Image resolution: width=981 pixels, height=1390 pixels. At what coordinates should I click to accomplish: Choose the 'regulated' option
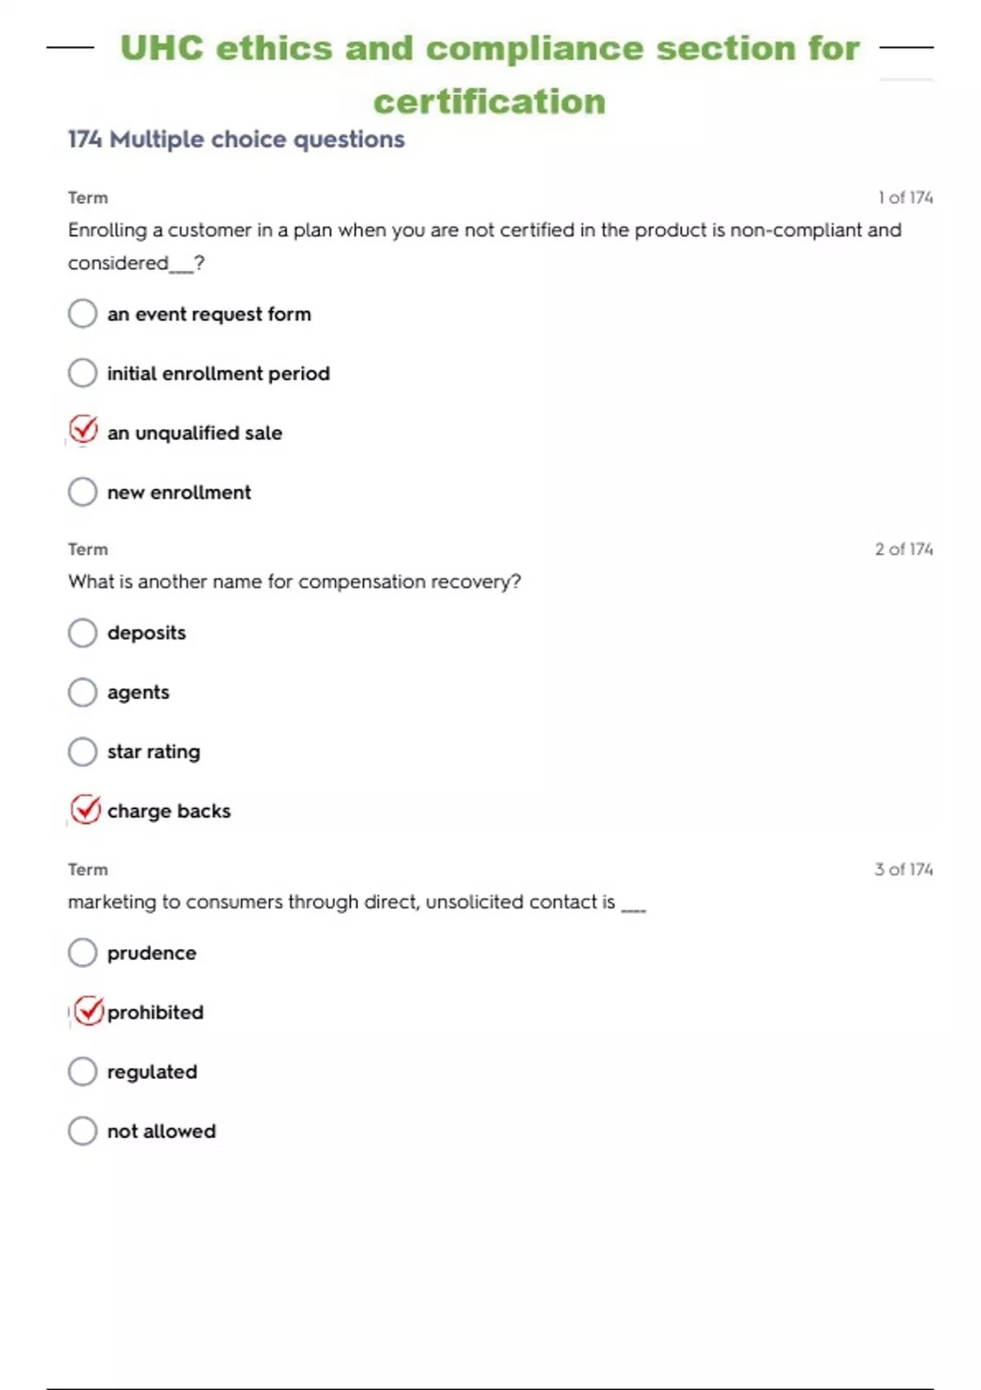83,1071
